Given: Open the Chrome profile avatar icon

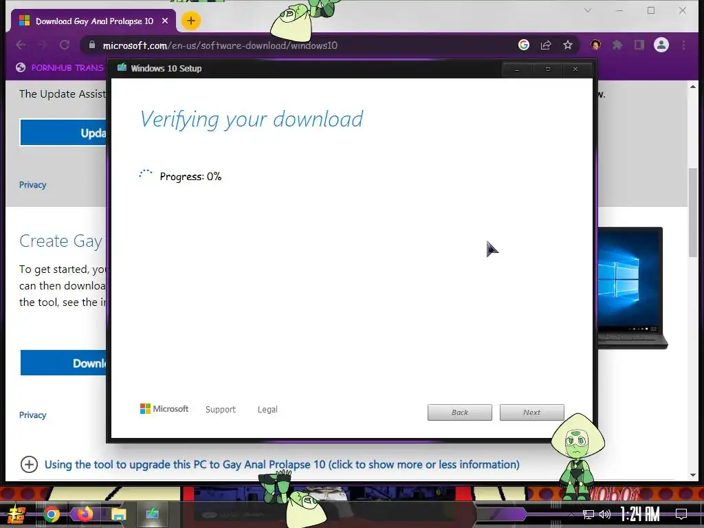Looking at the screenshot, I should coord(661,45).
